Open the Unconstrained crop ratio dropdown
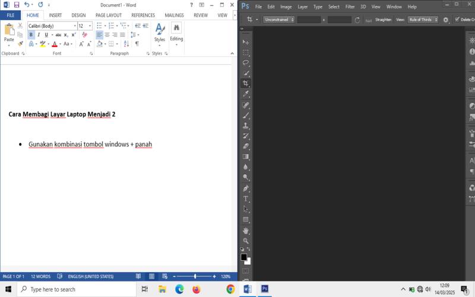Viewport: 475px width, 297px height. [x=278, y=20]
